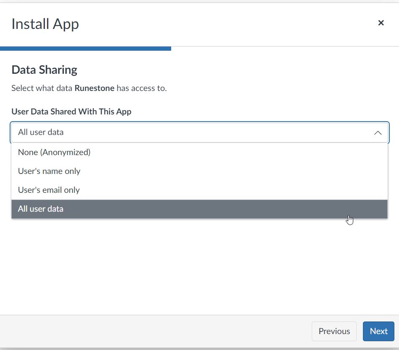Click the 'Data Sharing' heading

(x=44, y=70)
